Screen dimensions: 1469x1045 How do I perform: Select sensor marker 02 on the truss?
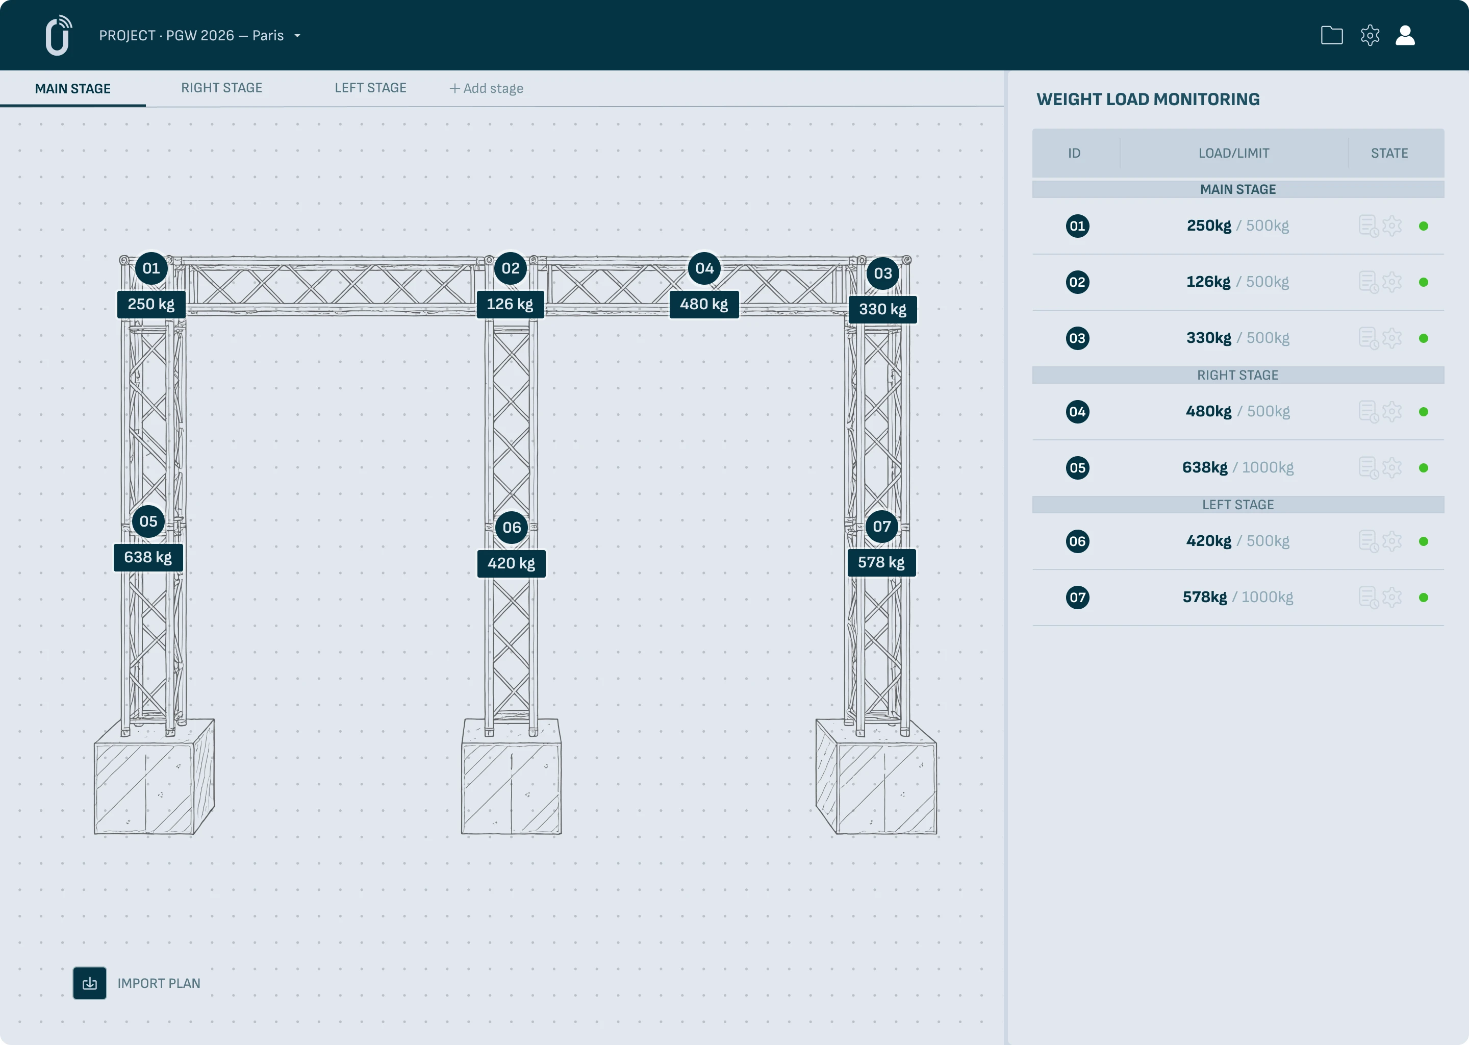click(511, 268)
